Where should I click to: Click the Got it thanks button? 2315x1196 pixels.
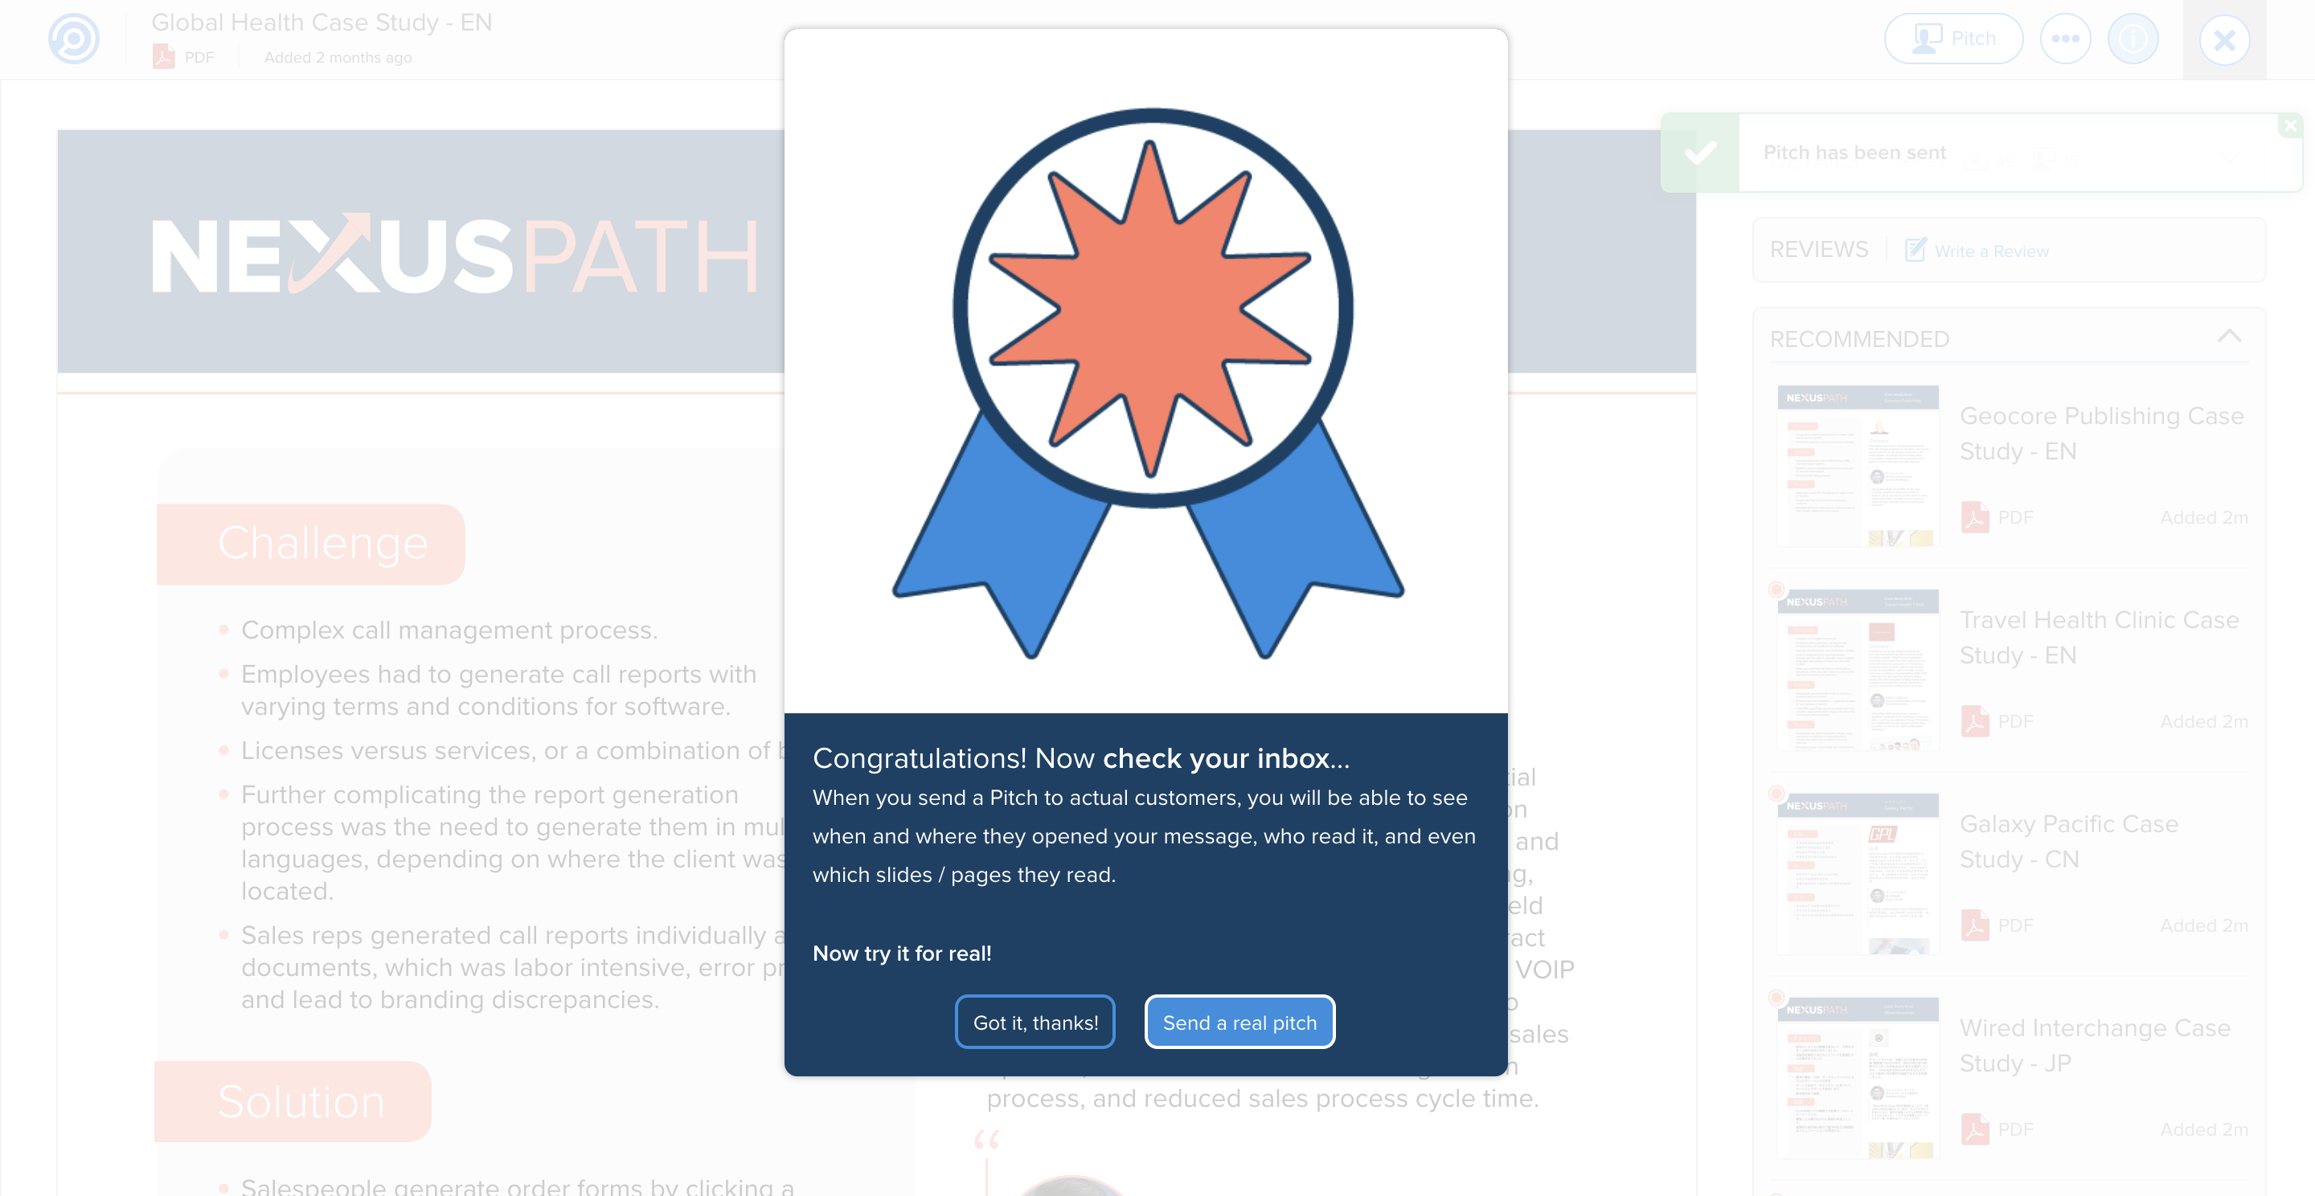pos(1035,1022)
